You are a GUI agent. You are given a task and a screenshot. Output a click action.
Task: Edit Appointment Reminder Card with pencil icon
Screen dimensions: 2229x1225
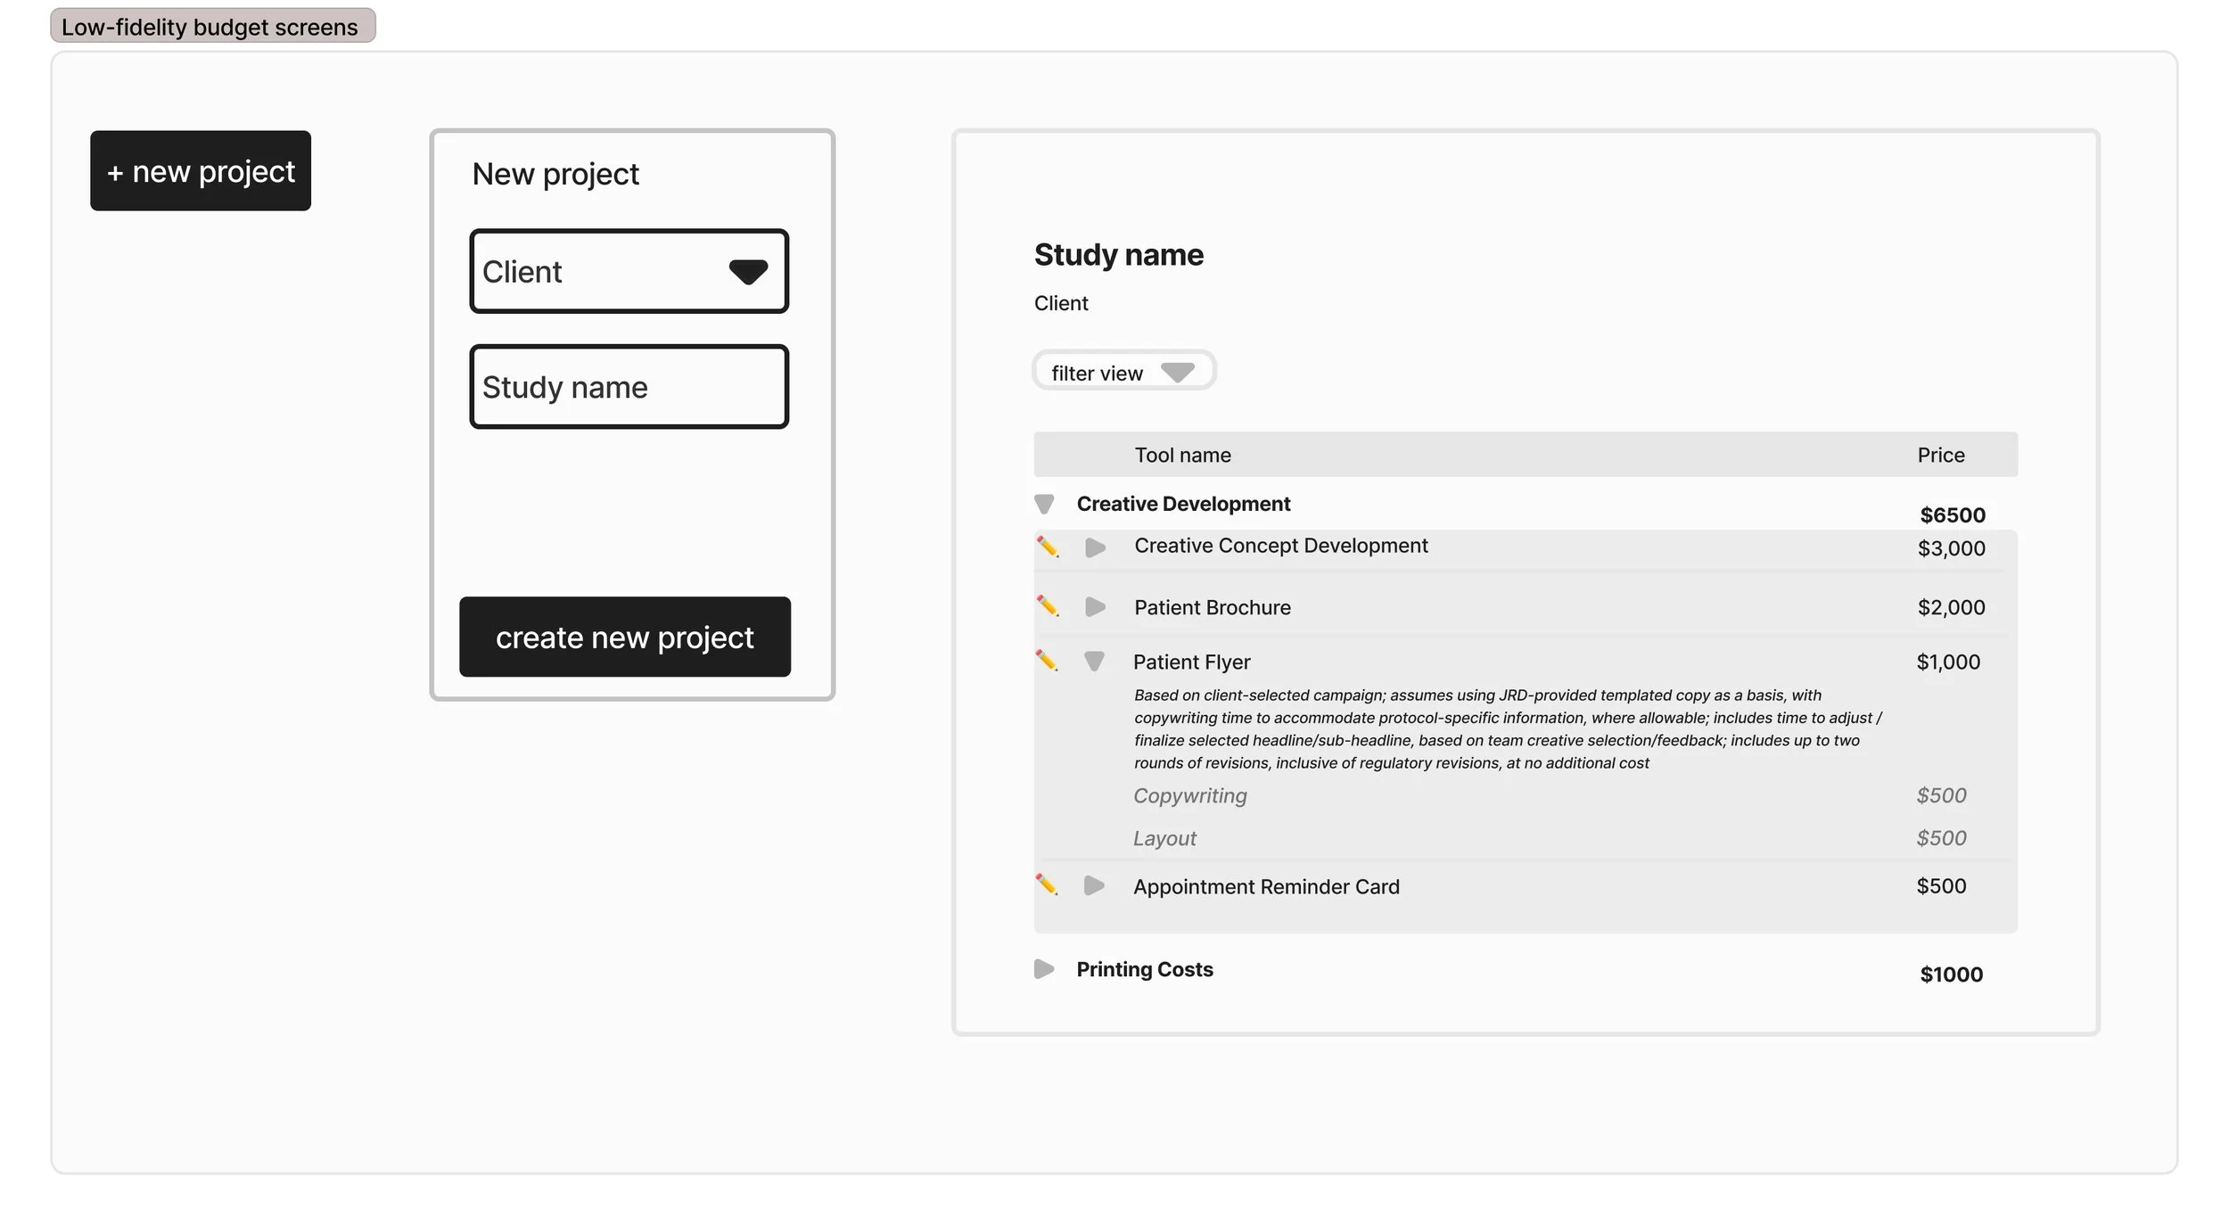coord(1047,885)
